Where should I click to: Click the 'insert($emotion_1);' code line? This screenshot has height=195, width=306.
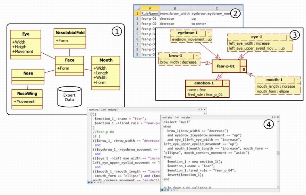coord(185,175)
